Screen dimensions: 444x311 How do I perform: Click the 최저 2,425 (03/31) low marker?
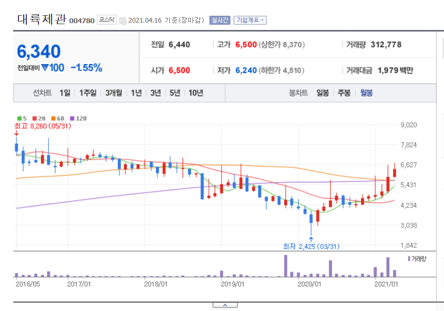pos(311,246)
